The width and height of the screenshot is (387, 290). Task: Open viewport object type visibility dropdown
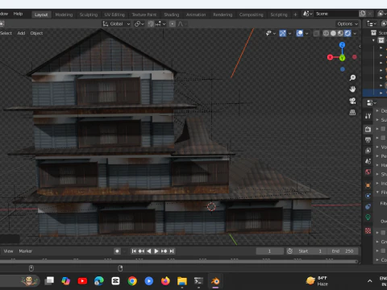tap(270, 33)
